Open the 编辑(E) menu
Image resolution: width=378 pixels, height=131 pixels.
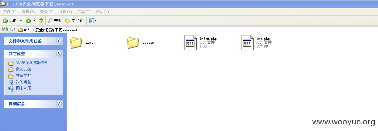click(28, 12)
